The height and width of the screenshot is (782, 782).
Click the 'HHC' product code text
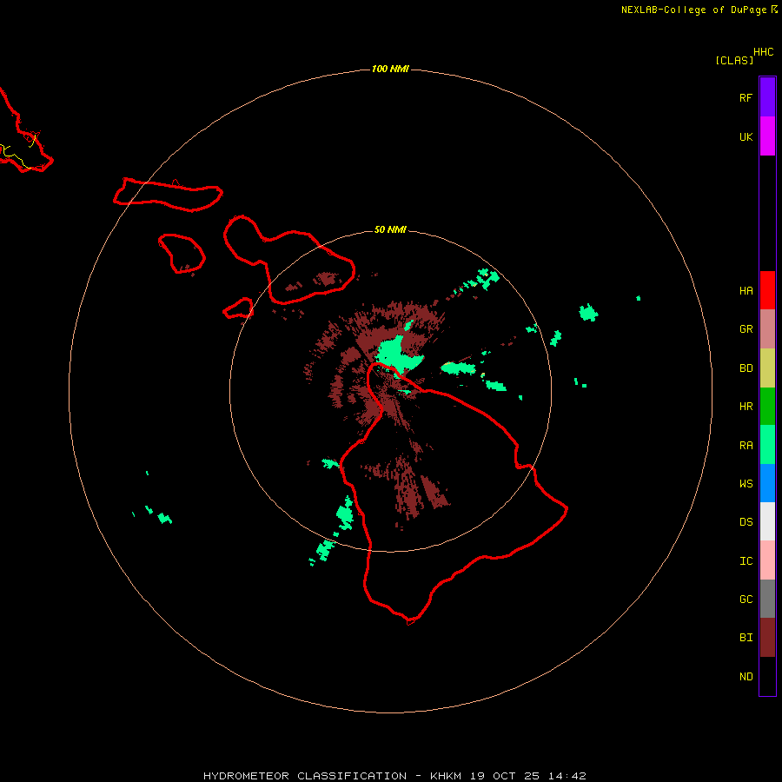[763, 52]
